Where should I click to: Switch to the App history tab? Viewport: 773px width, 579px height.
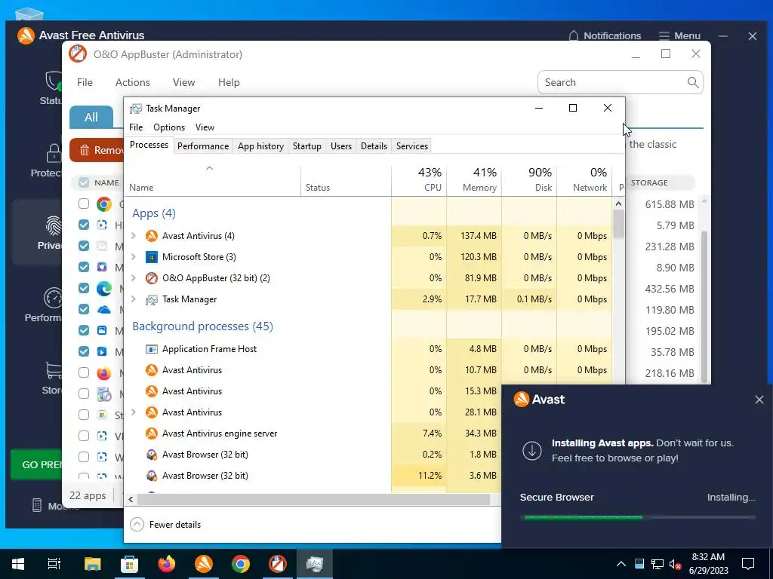pyautogui.click(x=260, y=146)
